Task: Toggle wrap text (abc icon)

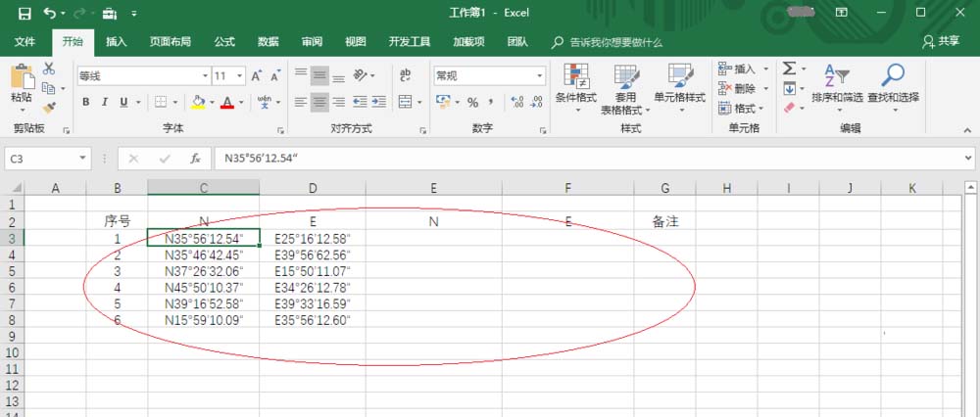Action: click(x=405, y=75)
